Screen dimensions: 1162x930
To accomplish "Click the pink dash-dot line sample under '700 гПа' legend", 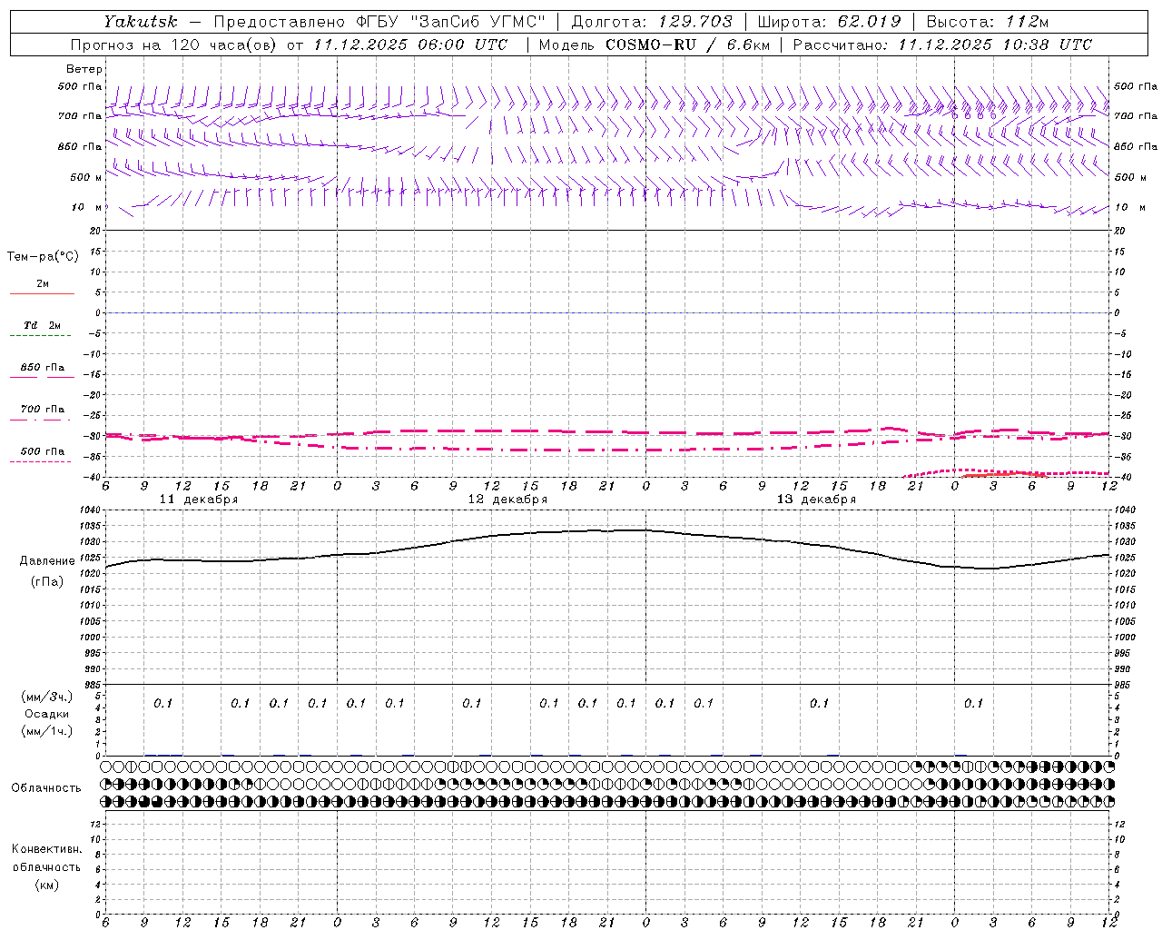I will (40, 420).
